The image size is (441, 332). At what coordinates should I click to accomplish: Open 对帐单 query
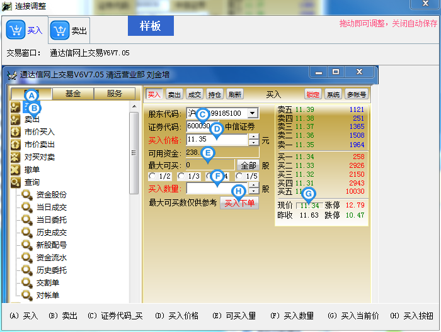coord(48,296)
